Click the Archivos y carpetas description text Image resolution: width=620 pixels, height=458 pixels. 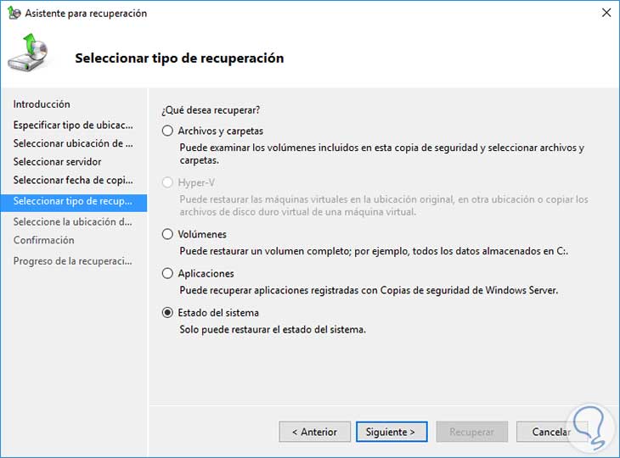point(382,154)
